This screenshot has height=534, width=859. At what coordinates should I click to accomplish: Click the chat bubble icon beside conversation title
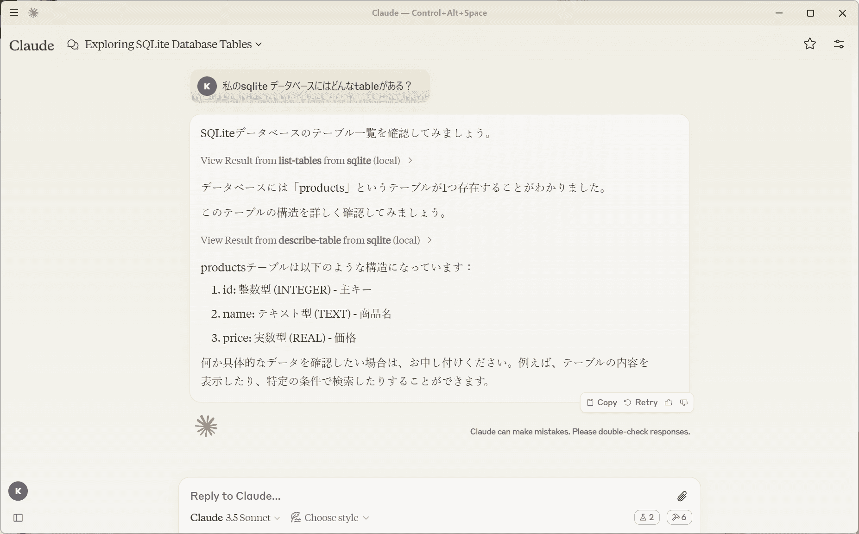[73, 44]
